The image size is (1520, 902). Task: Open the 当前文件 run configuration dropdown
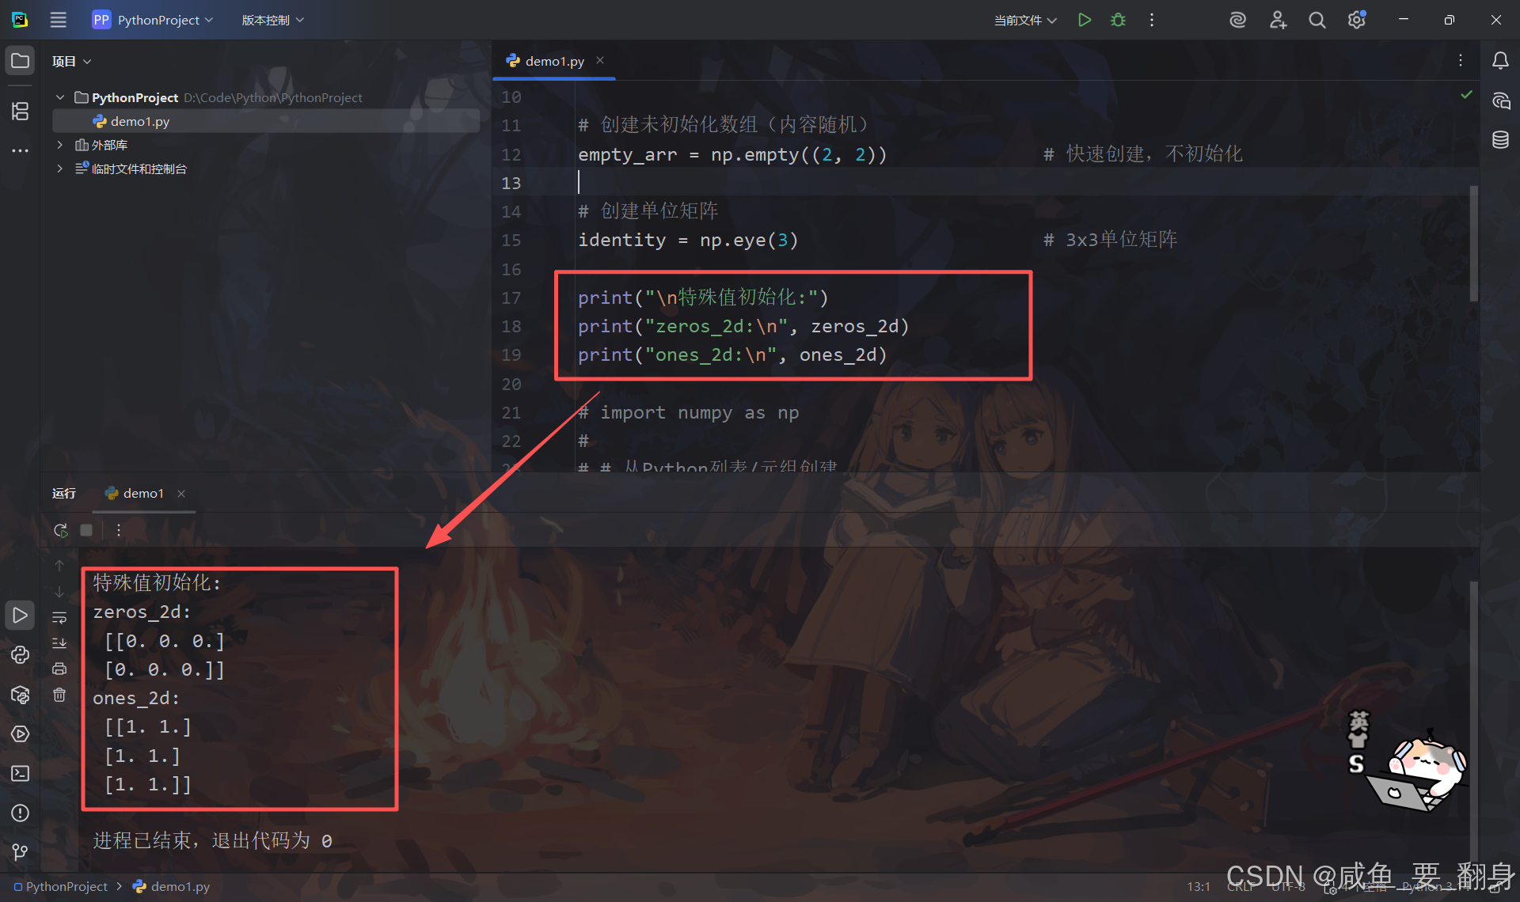(1025, 20)
